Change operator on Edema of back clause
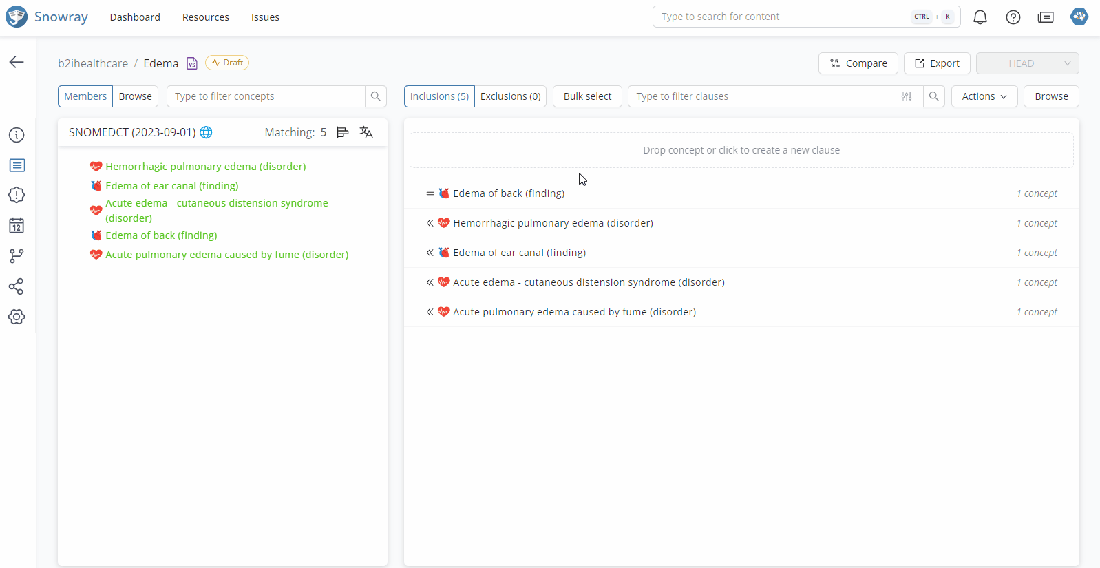 (x=430, y=193)
